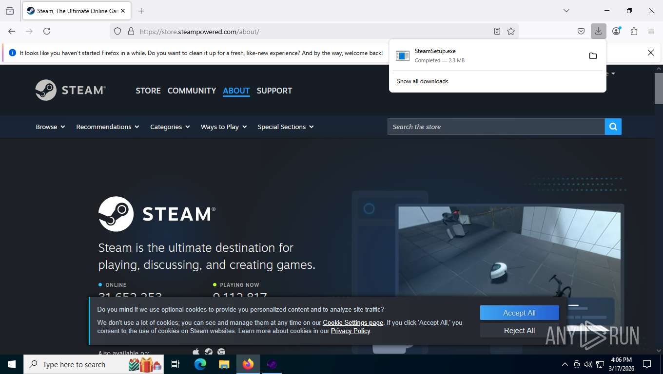Go to the SUPPORT section

[x=274, y=91]
